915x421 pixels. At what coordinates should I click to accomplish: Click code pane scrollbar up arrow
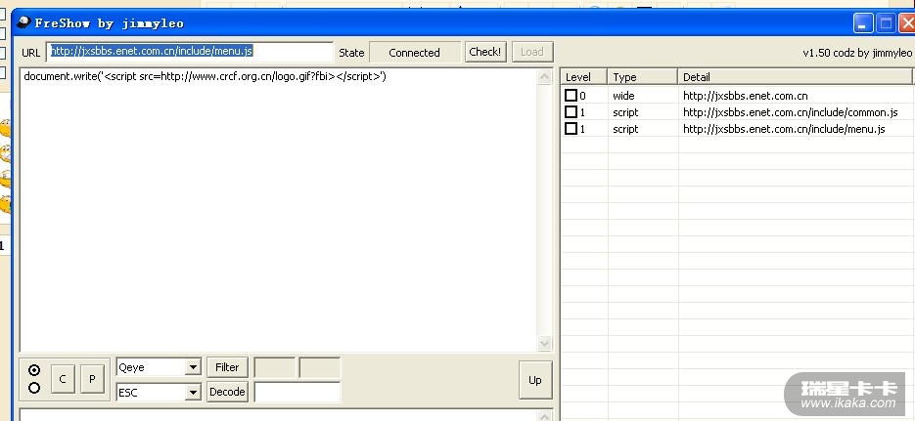[x=544, y=77]
